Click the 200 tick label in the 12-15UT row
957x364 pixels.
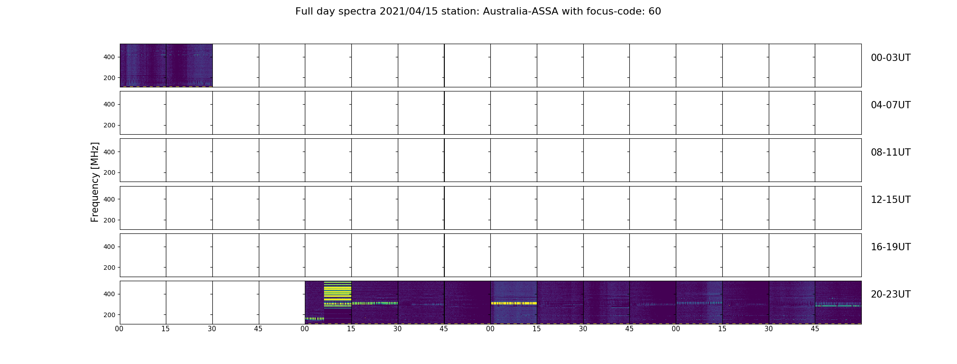pyautogui.click(x=109, y=220)
